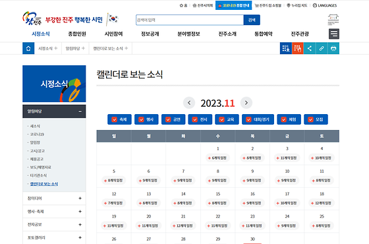Click the copy link chain icon
Image resolution: width=369 pixels, height=244 pixels.
(322, 48)
